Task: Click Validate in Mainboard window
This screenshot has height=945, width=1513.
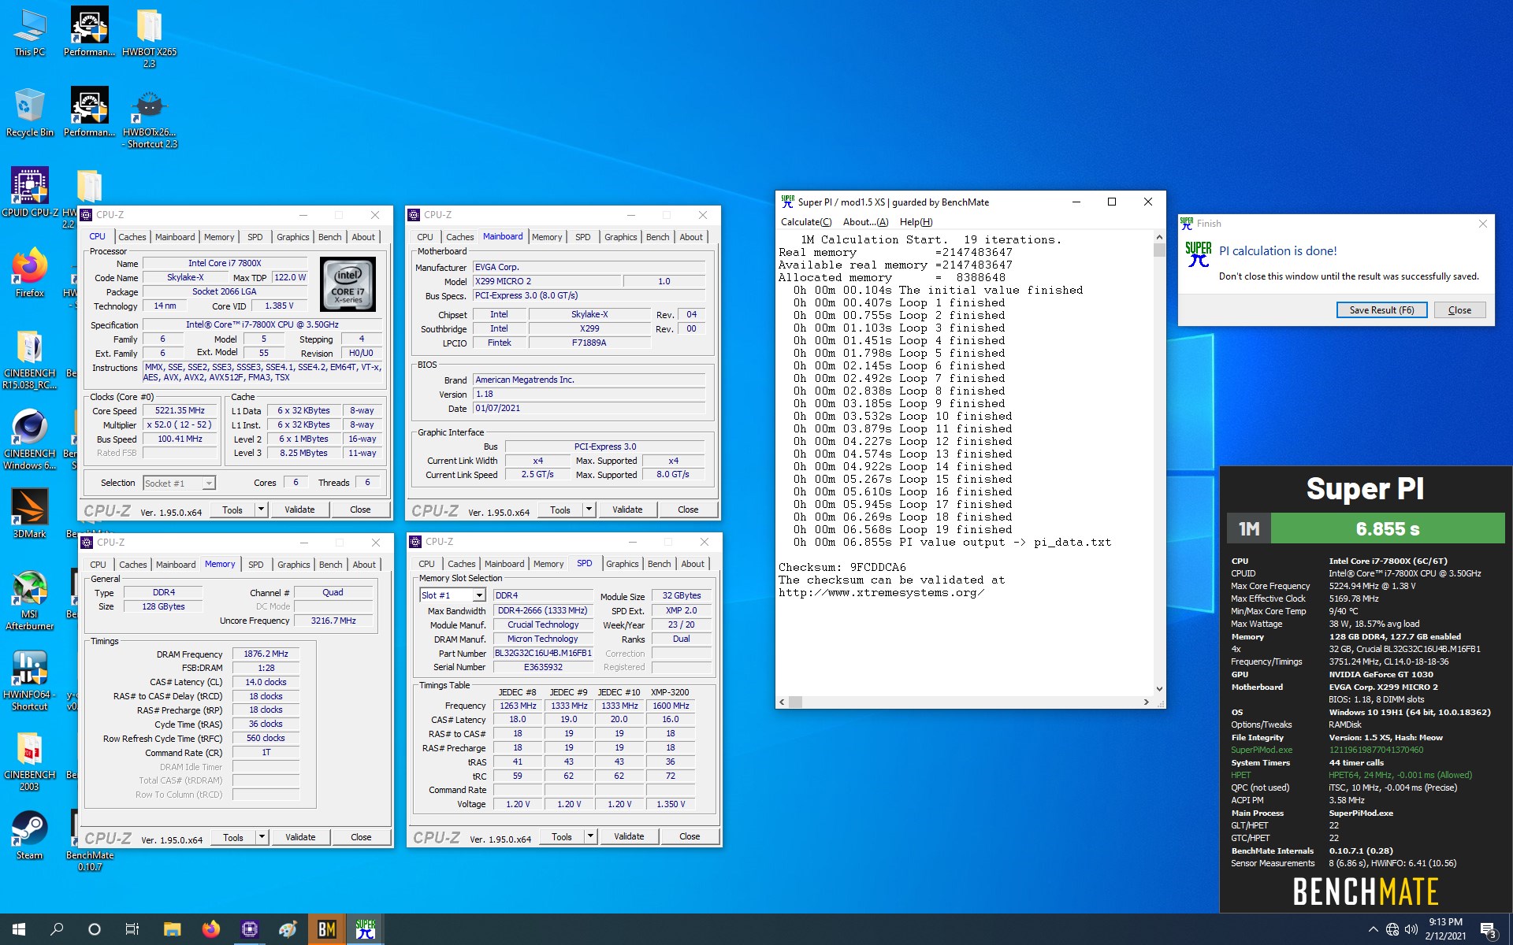Action: click(x=627, y=510)
